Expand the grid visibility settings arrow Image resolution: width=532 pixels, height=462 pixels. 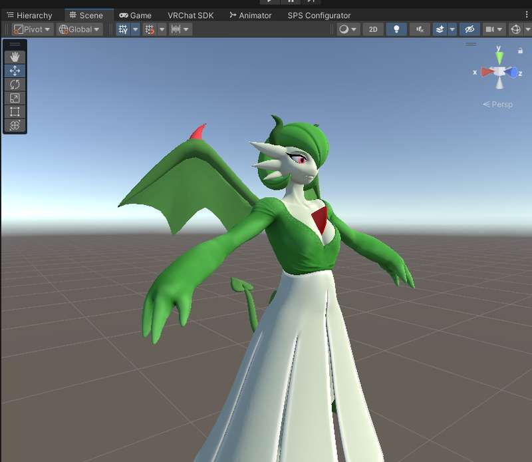coord(136,29)
